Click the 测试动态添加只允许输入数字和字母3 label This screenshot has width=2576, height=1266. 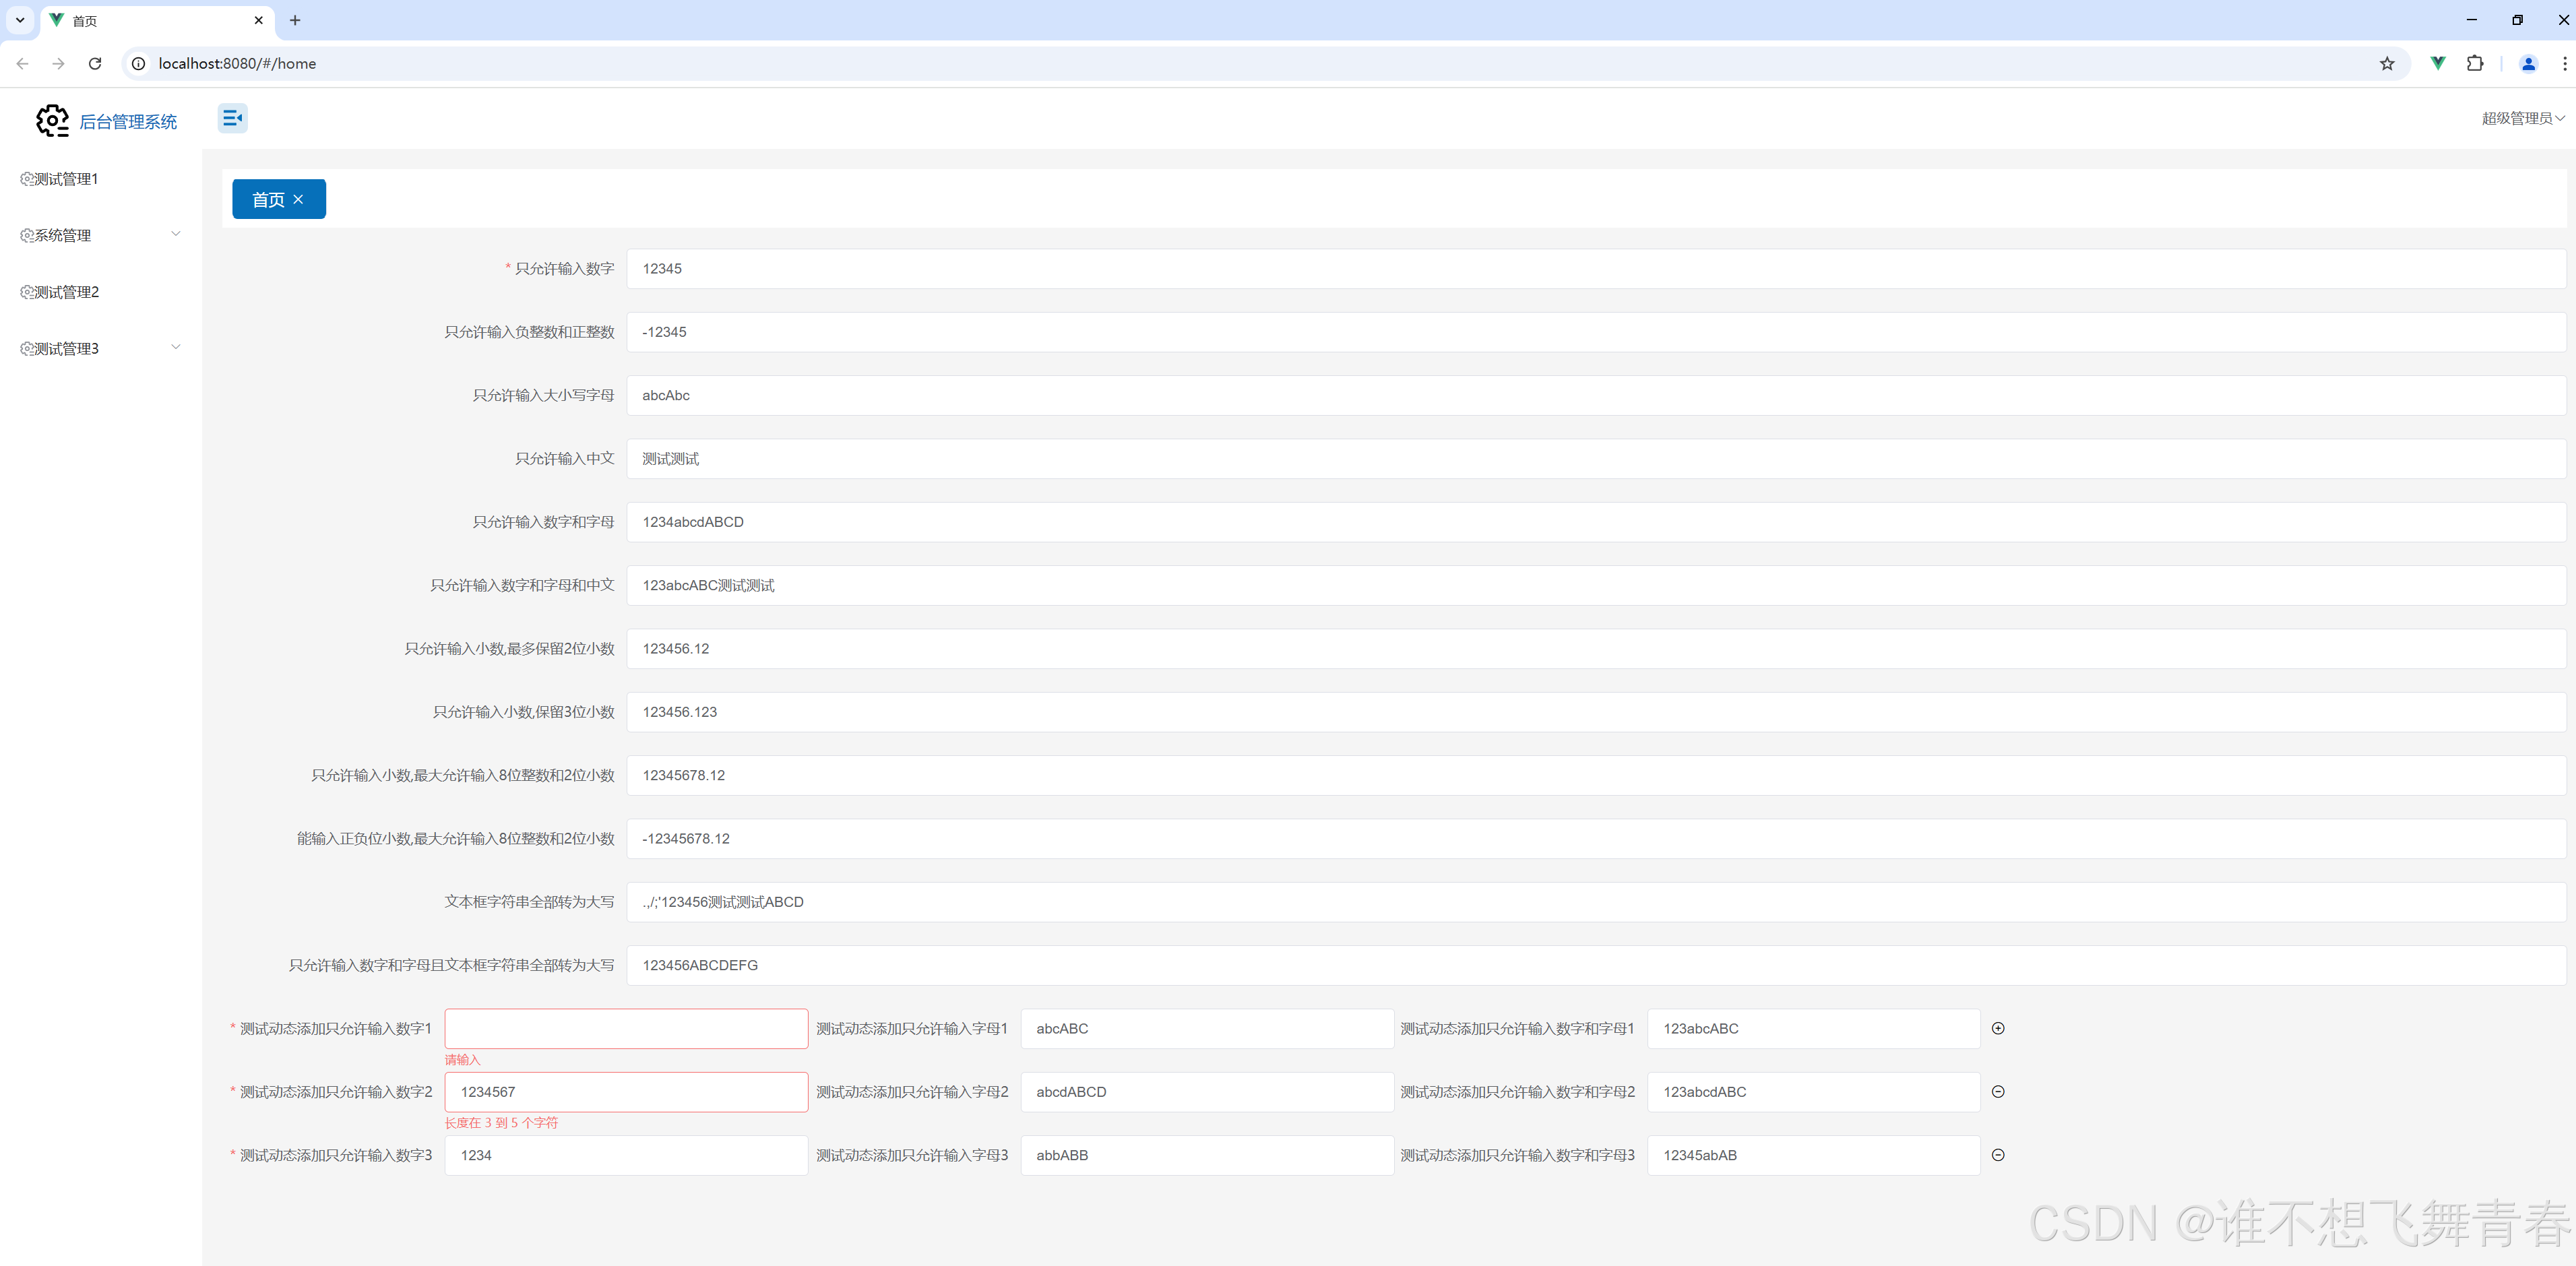[x=1517, y=1155]
